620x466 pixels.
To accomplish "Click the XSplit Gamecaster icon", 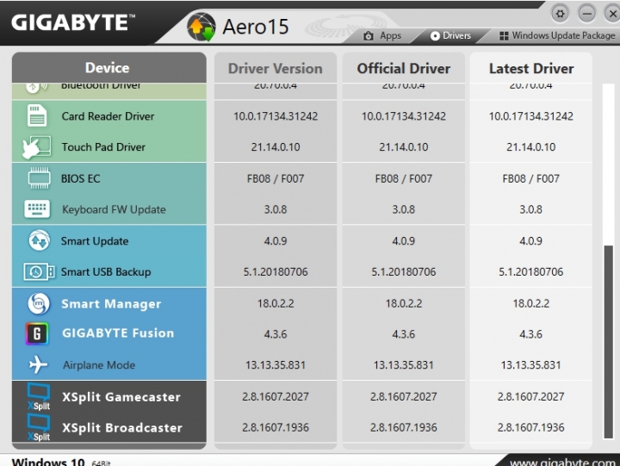I will (x=39, y=397).
